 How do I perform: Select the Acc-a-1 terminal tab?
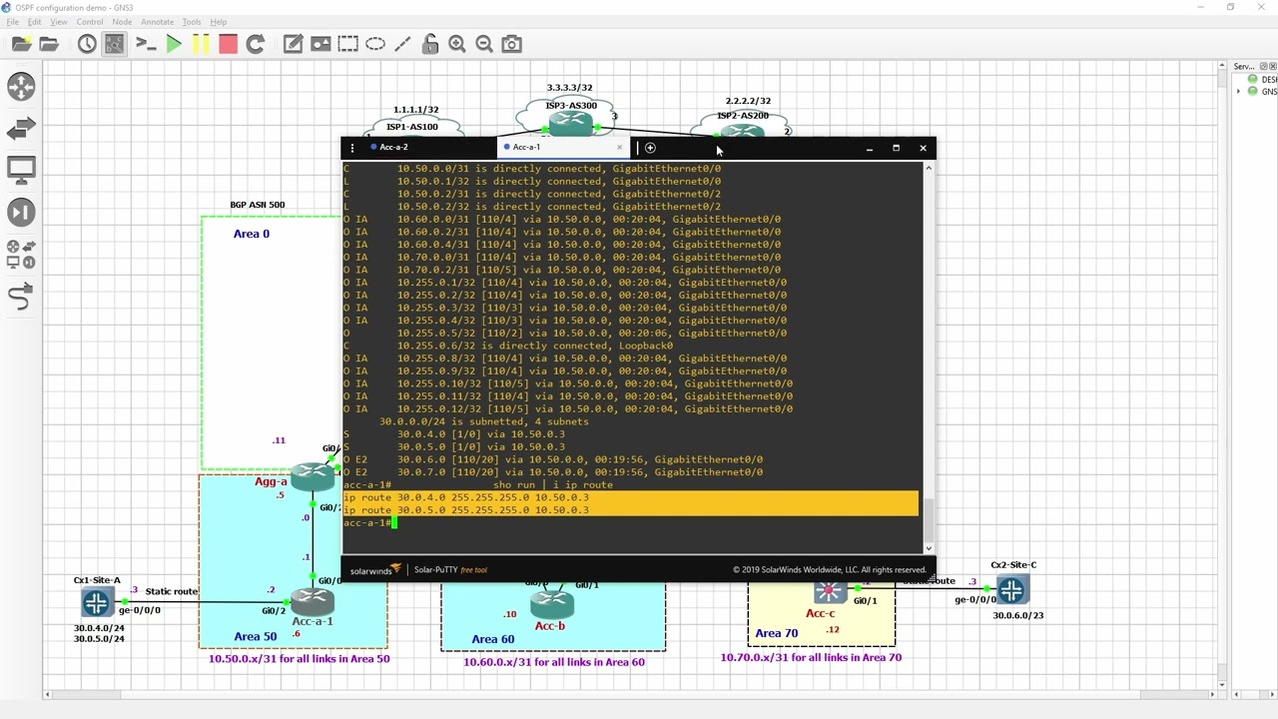click(x=526, y=147)
